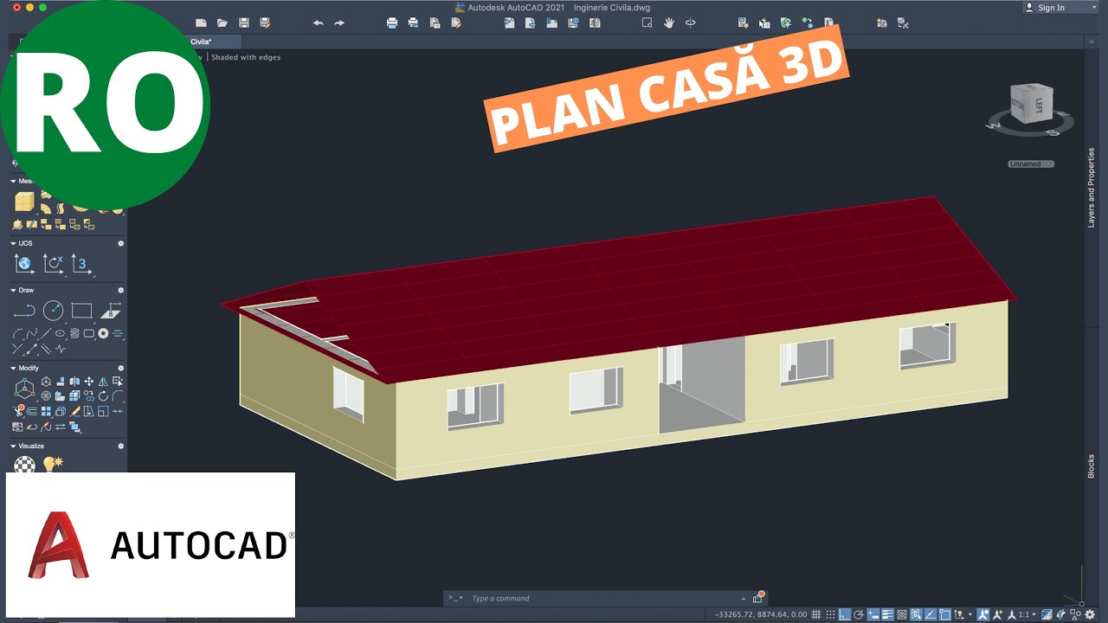Collapse the right palette with double chevron
This screenshot has width=1108, height=623.
coord(1091,42)
